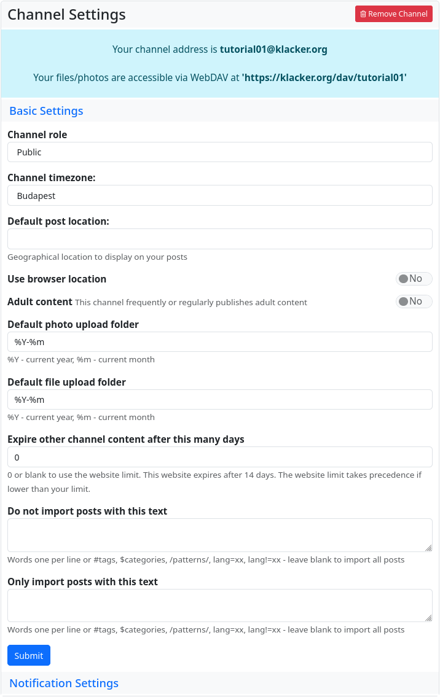
Task: Click the Do not import posts textarea
Action: coord(219,535)
